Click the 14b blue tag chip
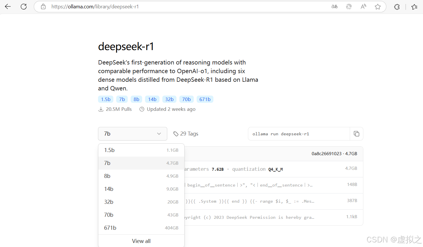The height and width of the screenshot is (247, 423). 152,99
